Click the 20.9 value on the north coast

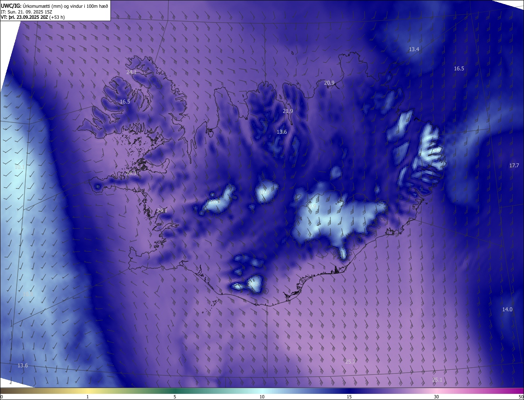tap(329, 83)
